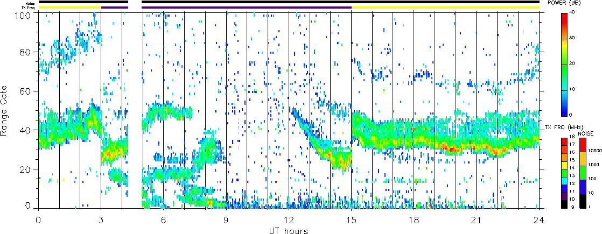
Task: Click the POWER (dB) color scale bar
Action: click(564, 64)
